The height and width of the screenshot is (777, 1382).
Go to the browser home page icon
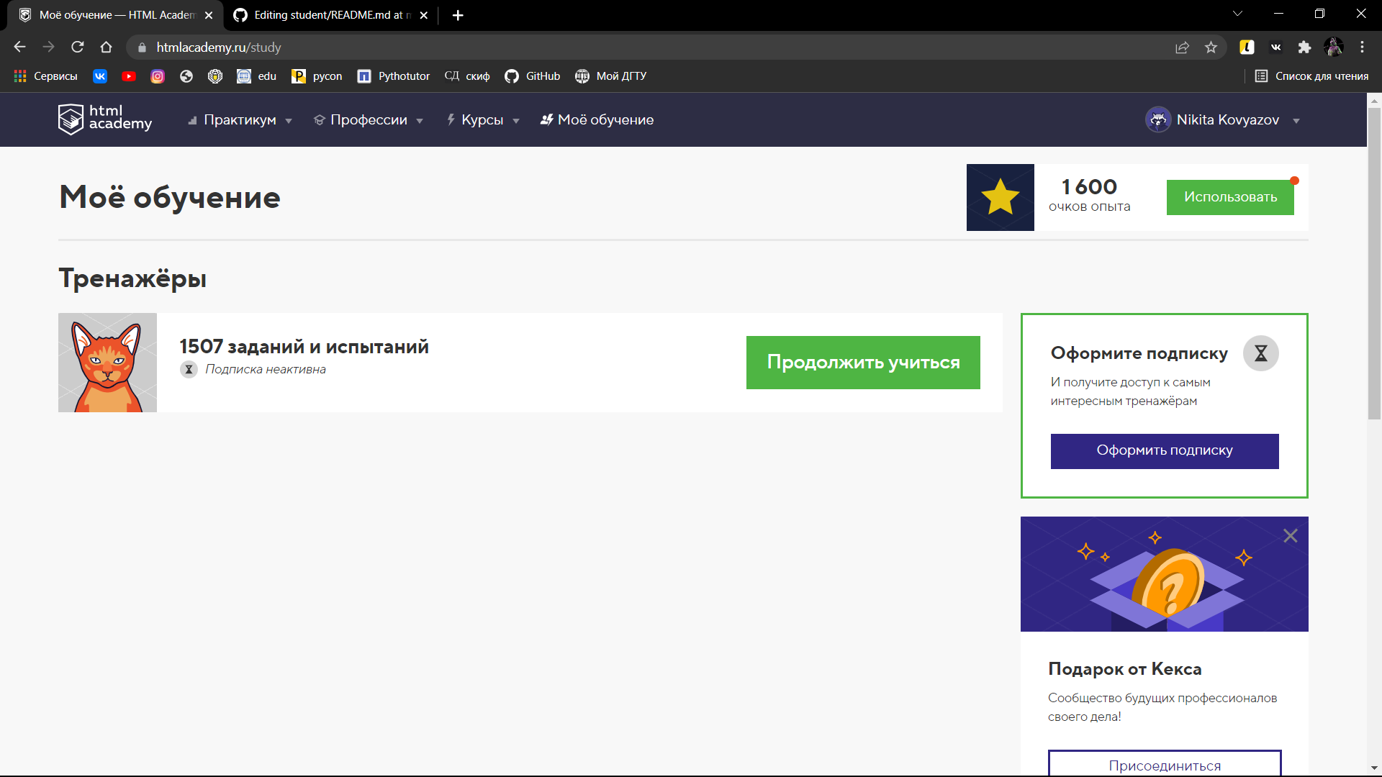pyautogui.click(x=106, y=47)
